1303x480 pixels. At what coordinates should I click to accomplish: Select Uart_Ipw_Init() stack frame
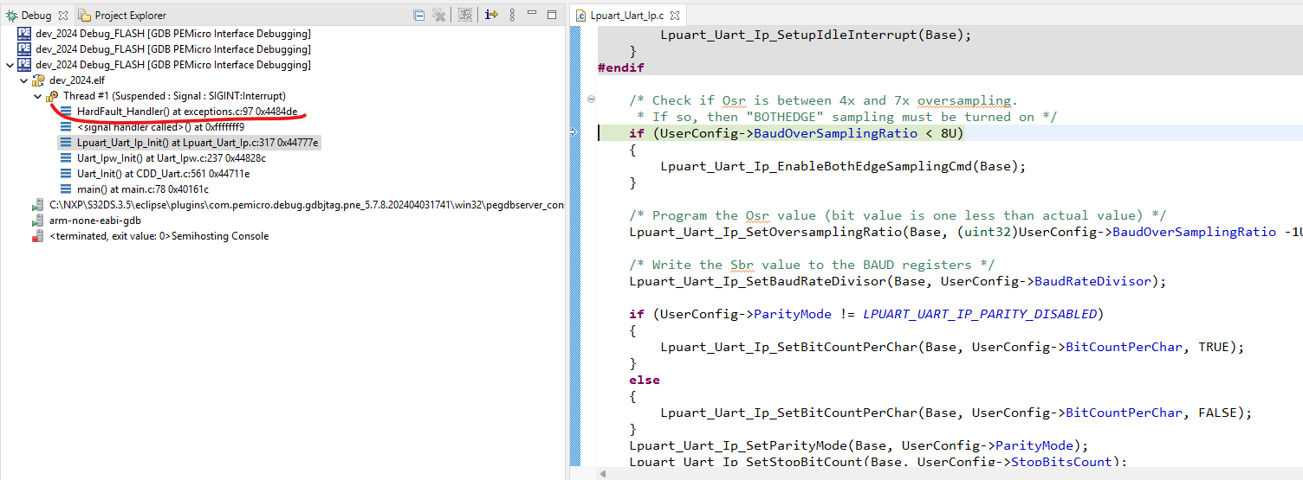[172, 158]
